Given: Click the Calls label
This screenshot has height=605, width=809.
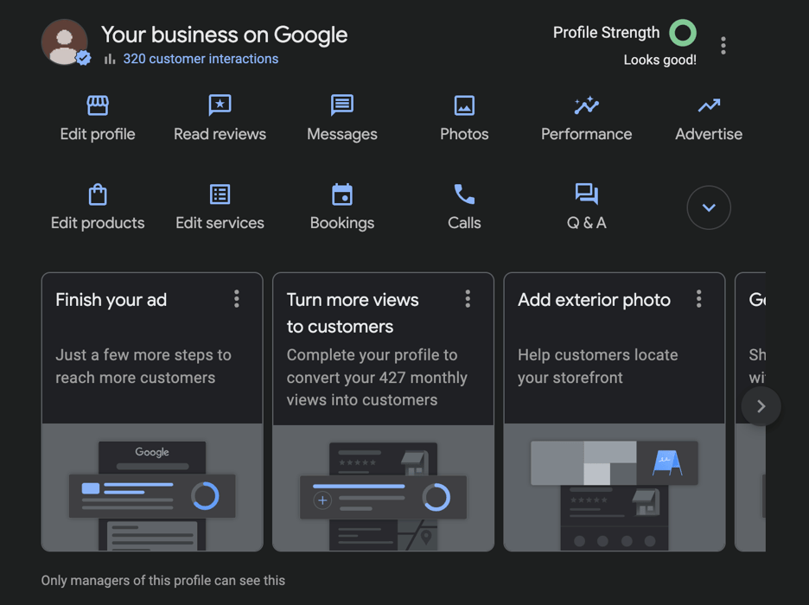Looking at the screenshot, I should tap(464, 223).
